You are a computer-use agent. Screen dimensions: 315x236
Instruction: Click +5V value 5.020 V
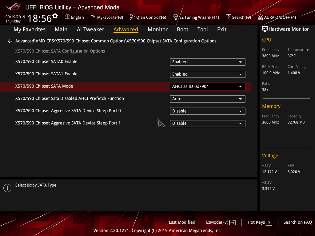point(294,172)
